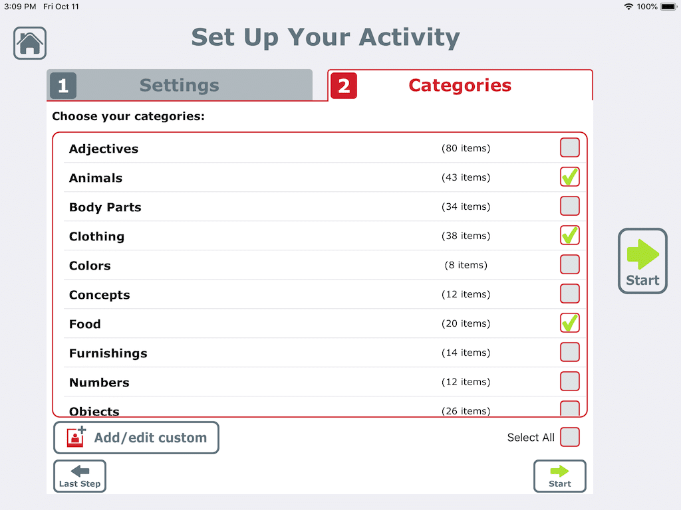Select the Furnishings checkbox
Screen dimensions: 681x510
click(569, 352)
